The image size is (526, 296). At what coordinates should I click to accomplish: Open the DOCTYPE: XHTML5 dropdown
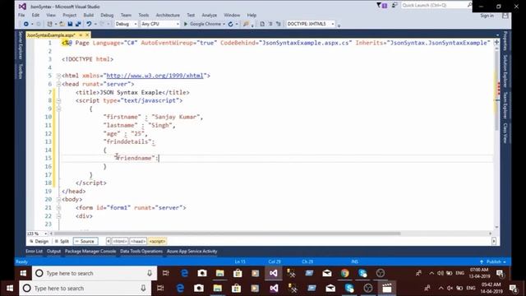[x=311, y=24]
